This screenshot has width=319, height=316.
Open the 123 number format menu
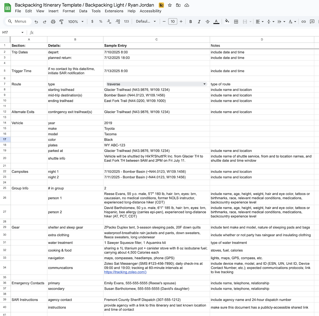coord(127,22)
